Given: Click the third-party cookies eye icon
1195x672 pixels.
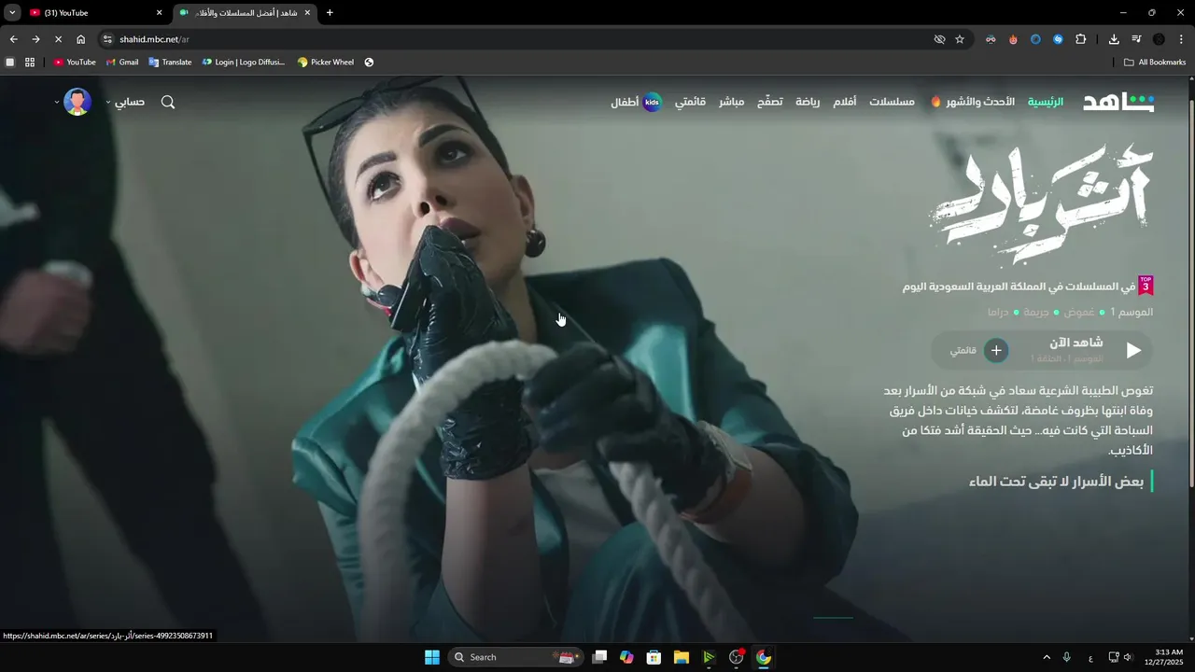Looking at the screenshot, I should click(x=939, y=39).
